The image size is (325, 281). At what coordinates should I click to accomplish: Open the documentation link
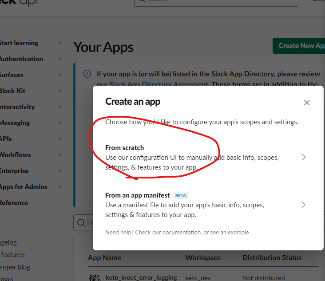[182, 232]
